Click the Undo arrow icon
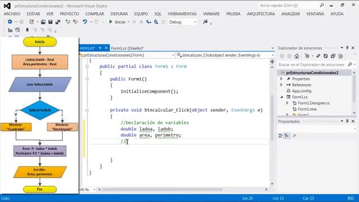The width and height of the screenshot is (359, 202). pyautogui.click(x=85, y=22)
